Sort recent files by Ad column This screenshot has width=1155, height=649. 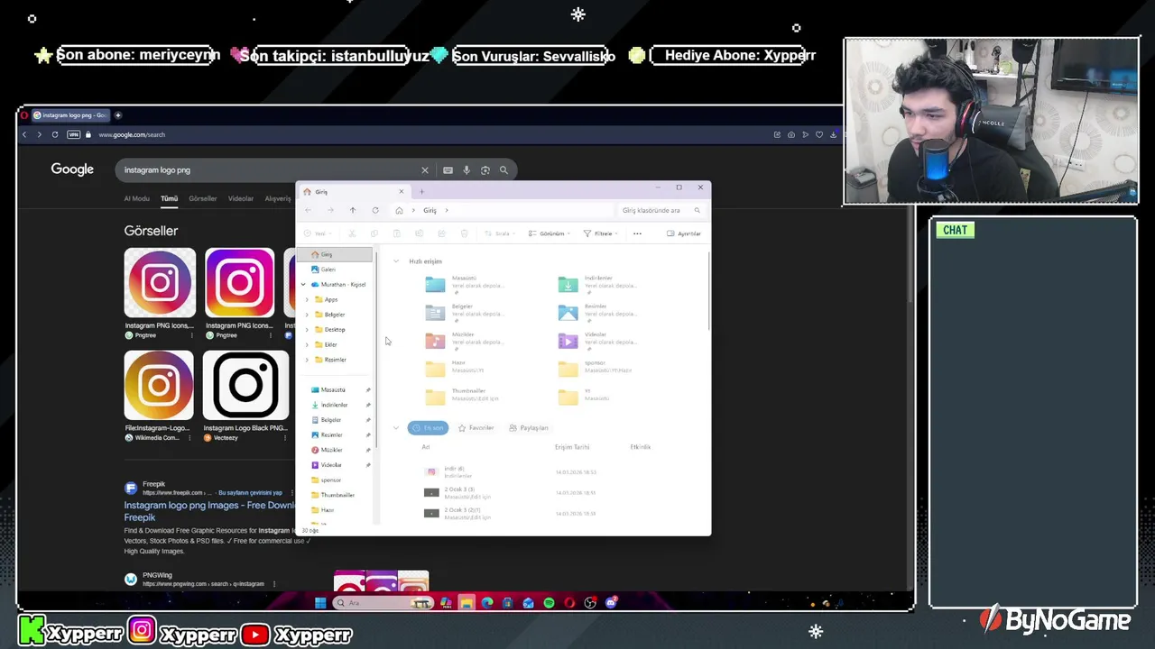(426, 447)
